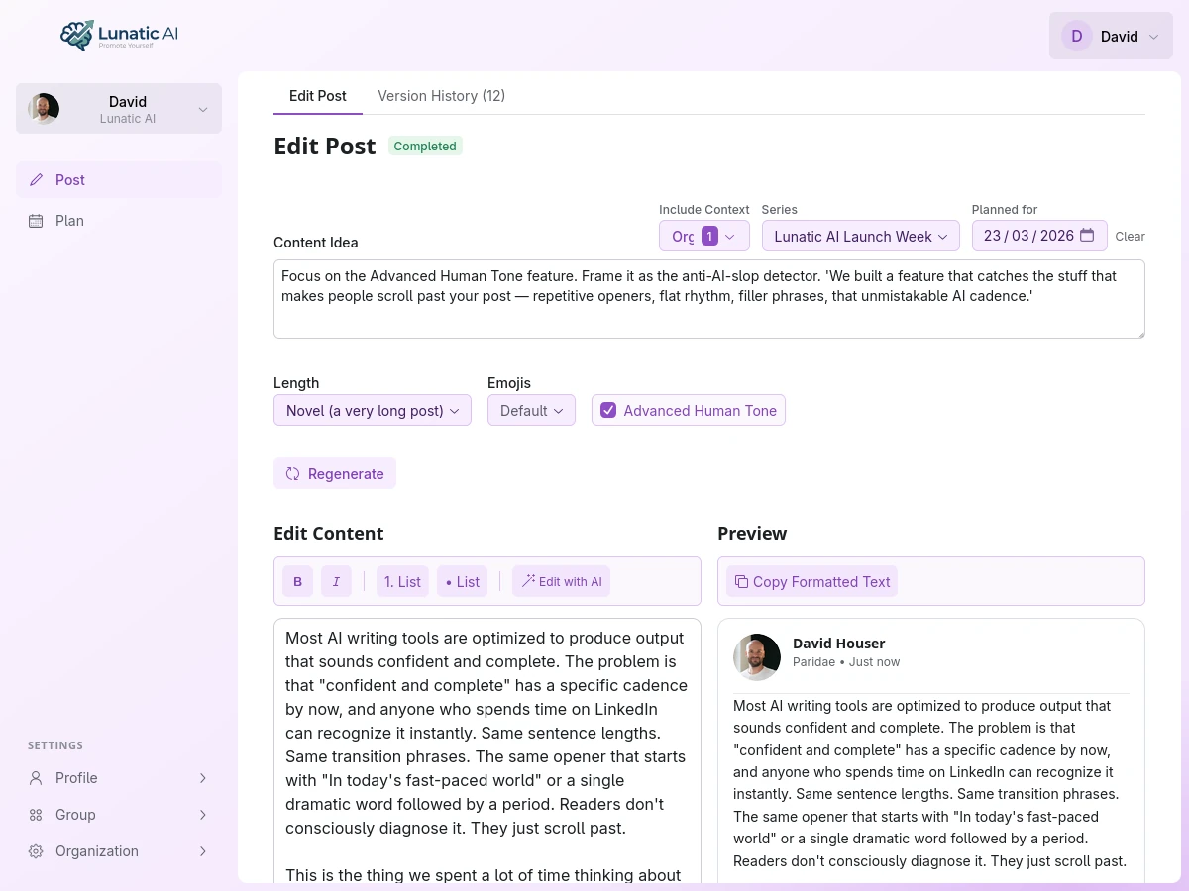The height and width of the screenshot is (891, 1189).
Task: Switch to the Edit Post tab
Action: (x=318, y=96)
